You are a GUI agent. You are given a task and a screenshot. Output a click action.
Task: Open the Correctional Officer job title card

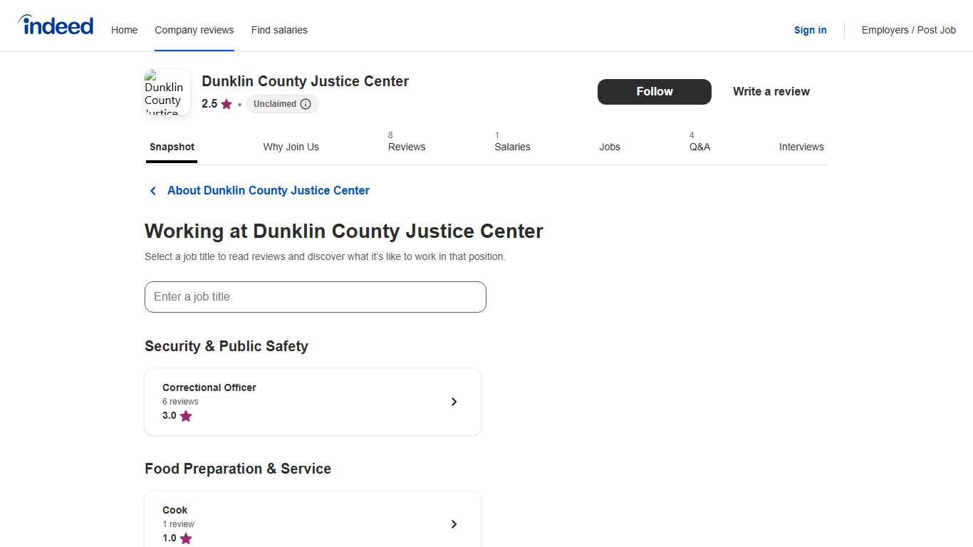pos(313,401)
